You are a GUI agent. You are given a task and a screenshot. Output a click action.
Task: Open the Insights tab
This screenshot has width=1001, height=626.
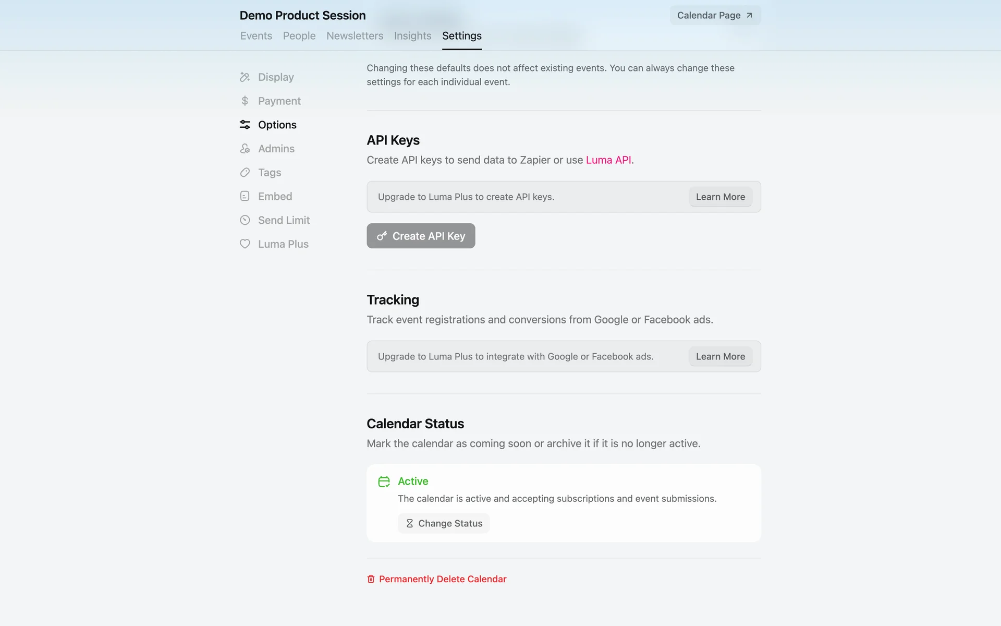[x=412, y=36]
